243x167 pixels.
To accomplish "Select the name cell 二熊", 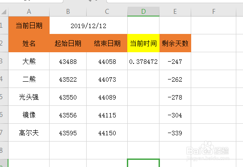I will (x=29, y=79).
